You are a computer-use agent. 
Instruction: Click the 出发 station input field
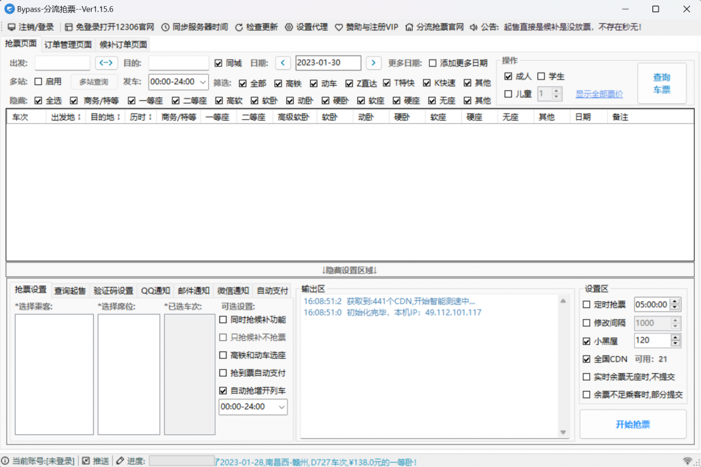click(62, 63)
